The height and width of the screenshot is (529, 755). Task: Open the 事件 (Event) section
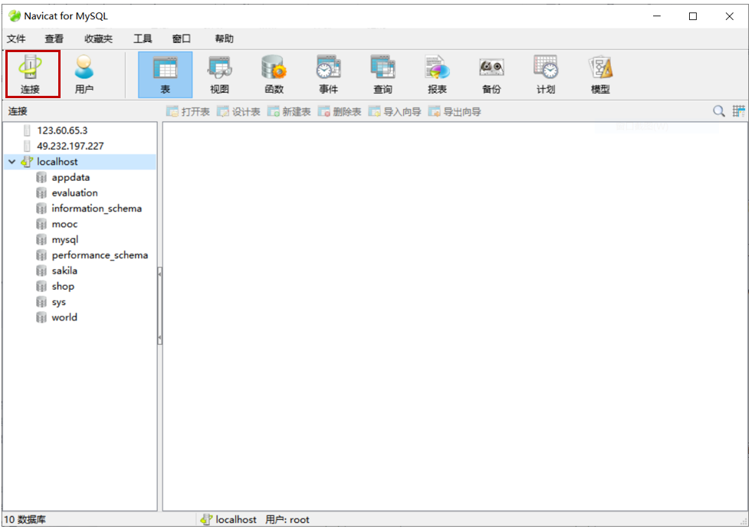(328, 74)
